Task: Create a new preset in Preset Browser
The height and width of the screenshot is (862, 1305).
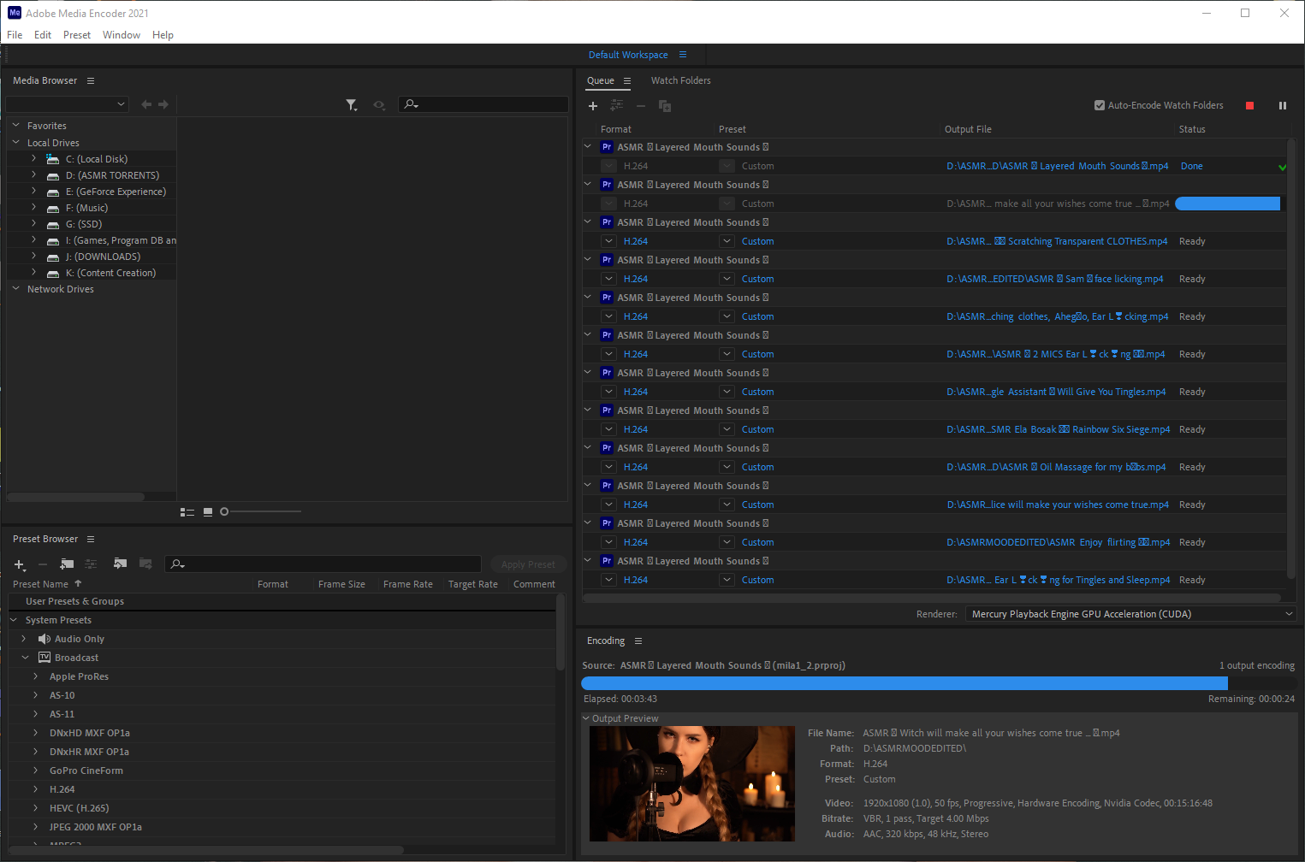Action: [20, 564]
